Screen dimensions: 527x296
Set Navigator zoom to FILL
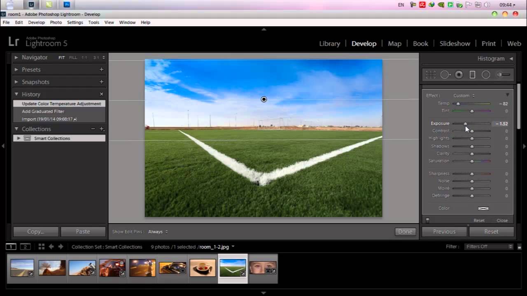[73, 58]
